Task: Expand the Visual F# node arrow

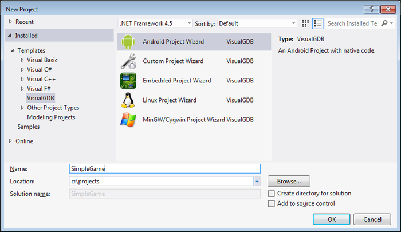Action: [x=22, y=89]
